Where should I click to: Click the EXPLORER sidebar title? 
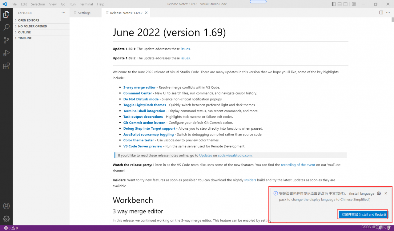tap(25, 13)
